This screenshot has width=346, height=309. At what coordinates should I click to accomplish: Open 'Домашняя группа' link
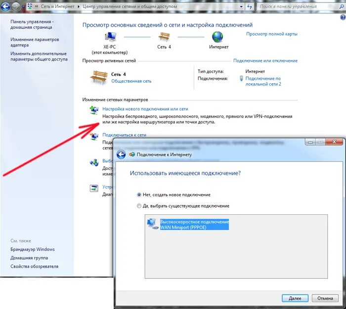(29, 257)
